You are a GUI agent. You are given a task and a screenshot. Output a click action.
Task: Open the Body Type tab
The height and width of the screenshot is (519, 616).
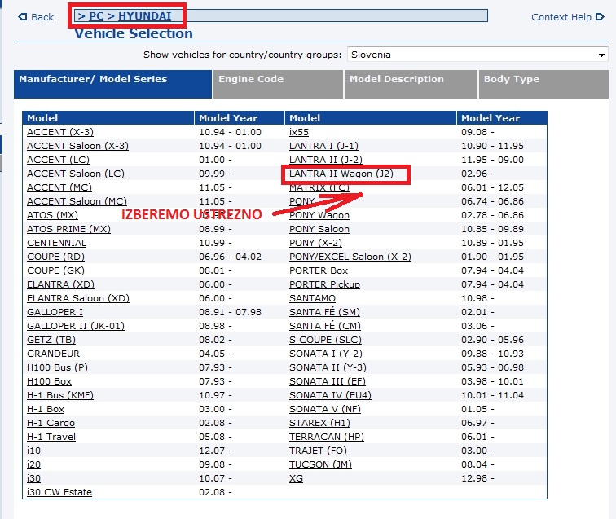[543, 84]
